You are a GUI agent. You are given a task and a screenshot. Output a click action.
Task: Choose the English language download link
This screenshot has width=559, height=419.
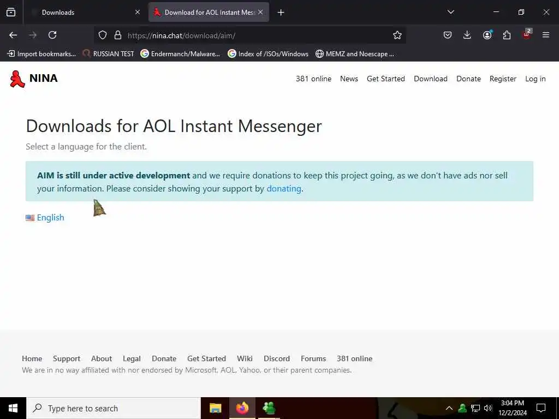50,217
